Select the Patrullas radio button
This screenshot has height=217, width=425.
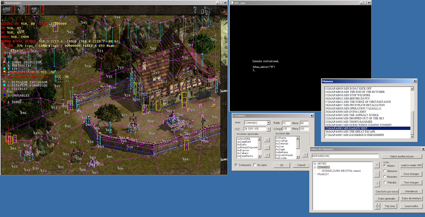385,182
